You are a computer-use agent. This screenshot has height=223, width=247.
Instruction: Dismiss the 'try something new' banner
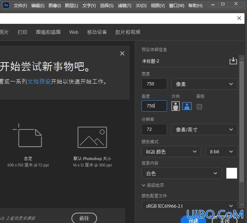coord(122,53)
